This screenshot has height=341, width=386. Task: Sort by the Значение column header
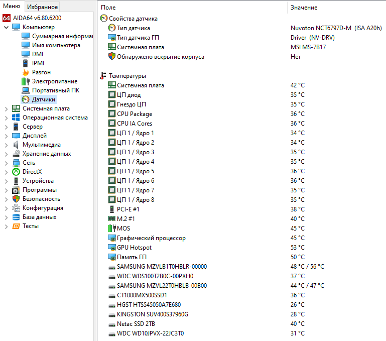click(x=336, y=8)
